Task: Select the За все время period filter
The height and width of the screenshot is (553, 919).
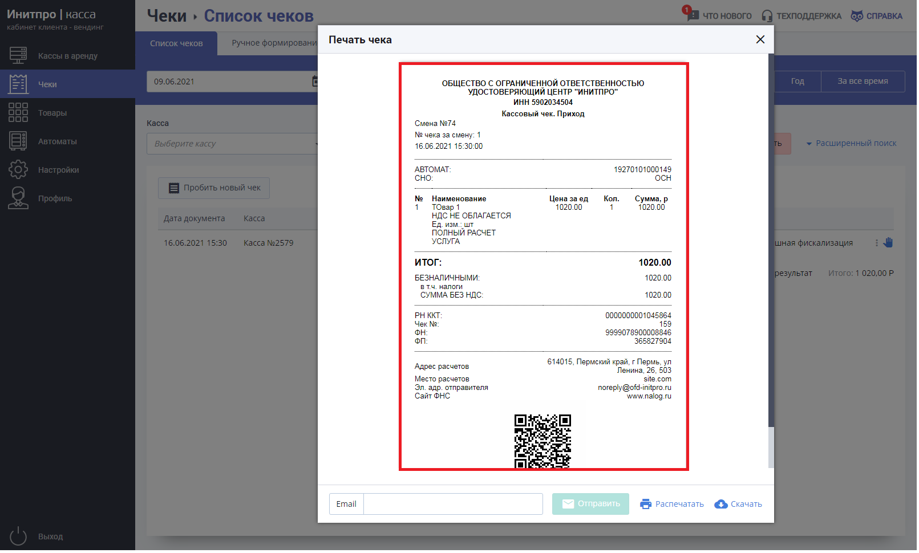Action: [x=863, y=81]
